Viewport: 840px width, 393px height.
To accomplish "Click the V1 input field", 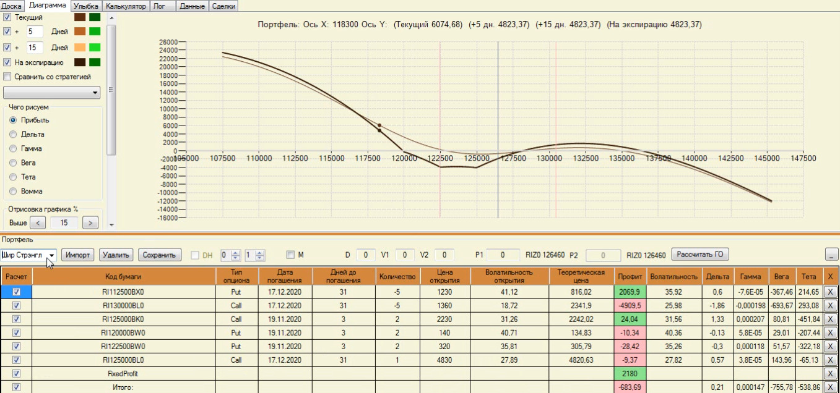I will tap(405, 255).
